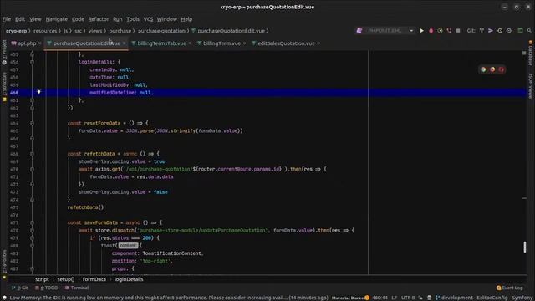Viewport: 535px width, 301px height.
Task: Switch to the editSalesQuotation.vue tab
Action: coord(286,43)
